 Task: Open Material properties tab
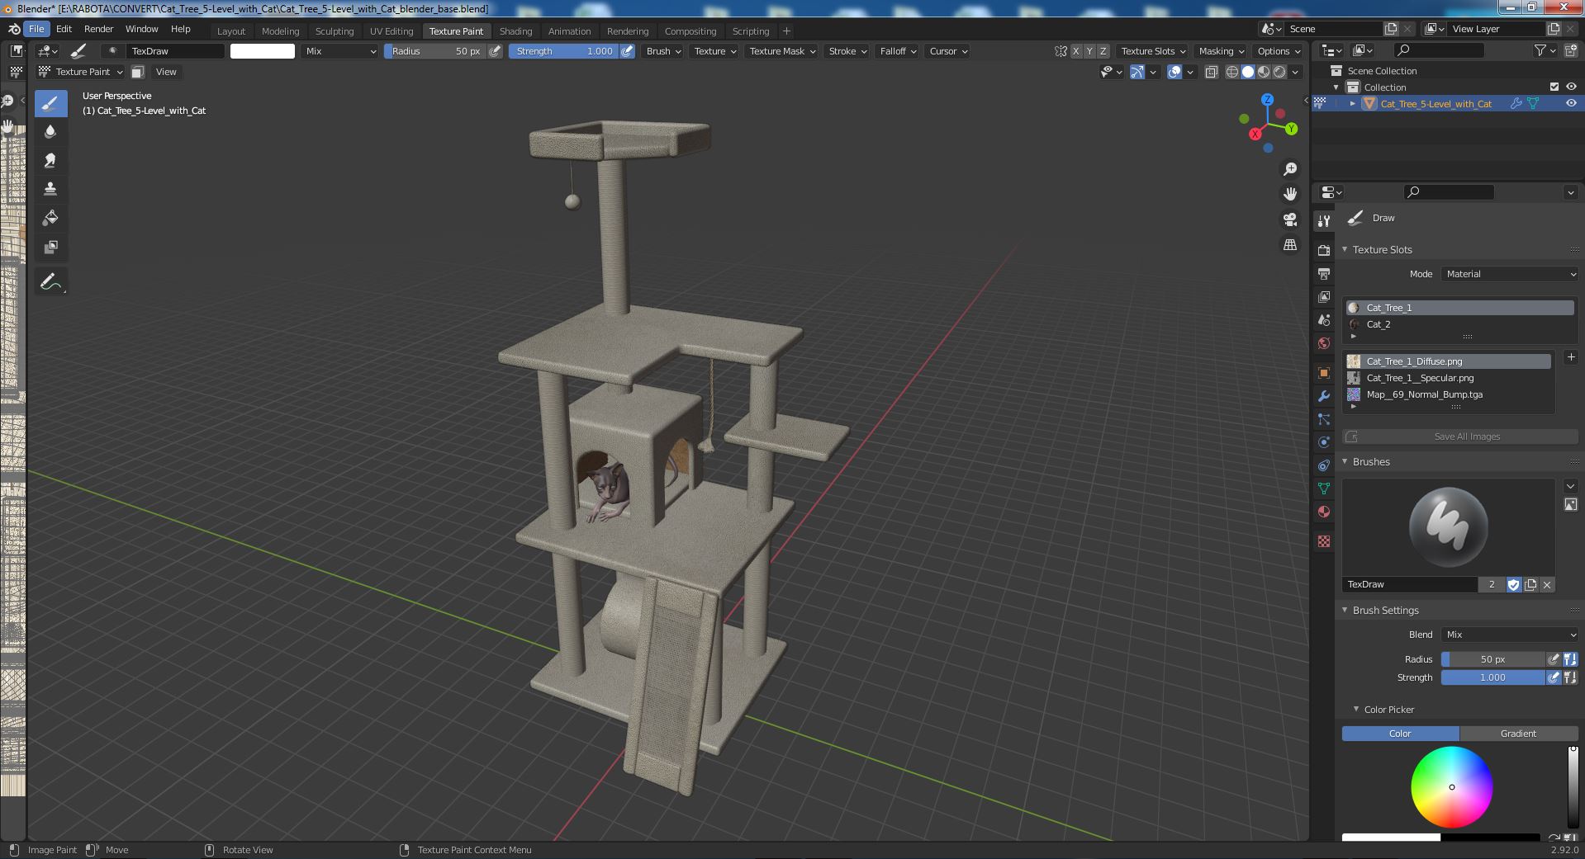click(1324, 512)
